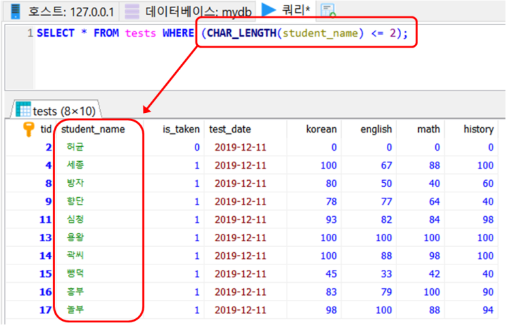Click the blue run query arrow icon
Viewport: 506px width, 325px height.
pos(268,10)
